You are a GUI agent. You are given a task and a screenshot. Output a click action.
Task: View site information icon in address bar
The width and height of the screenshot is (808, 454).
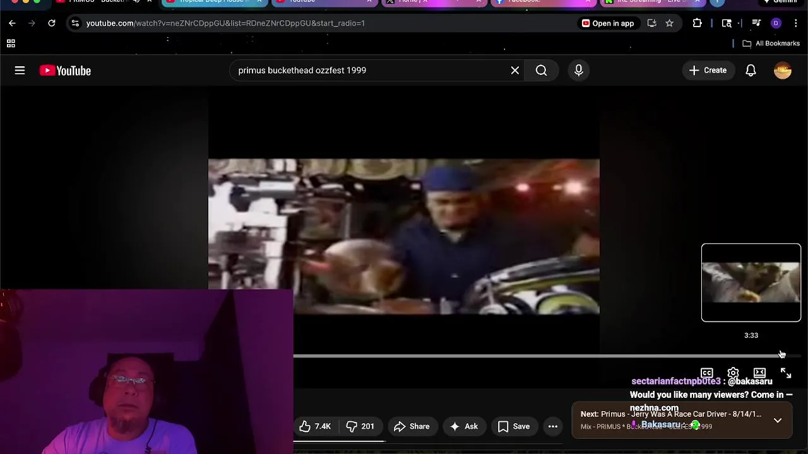[75, 23]
